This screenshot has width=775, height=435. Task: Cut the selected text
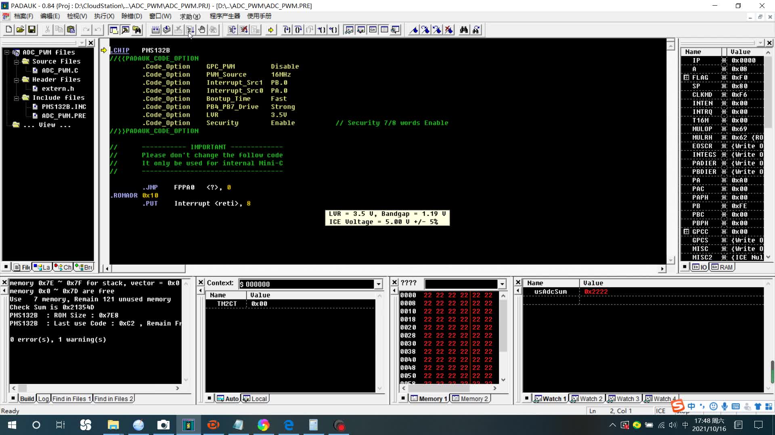click(47, 29)
